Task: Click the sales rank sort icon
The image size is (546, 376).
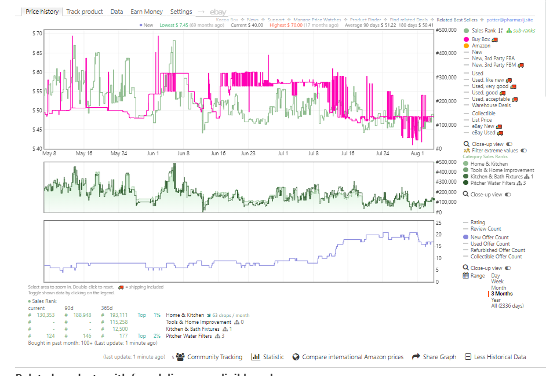Action: coord(500,31)
